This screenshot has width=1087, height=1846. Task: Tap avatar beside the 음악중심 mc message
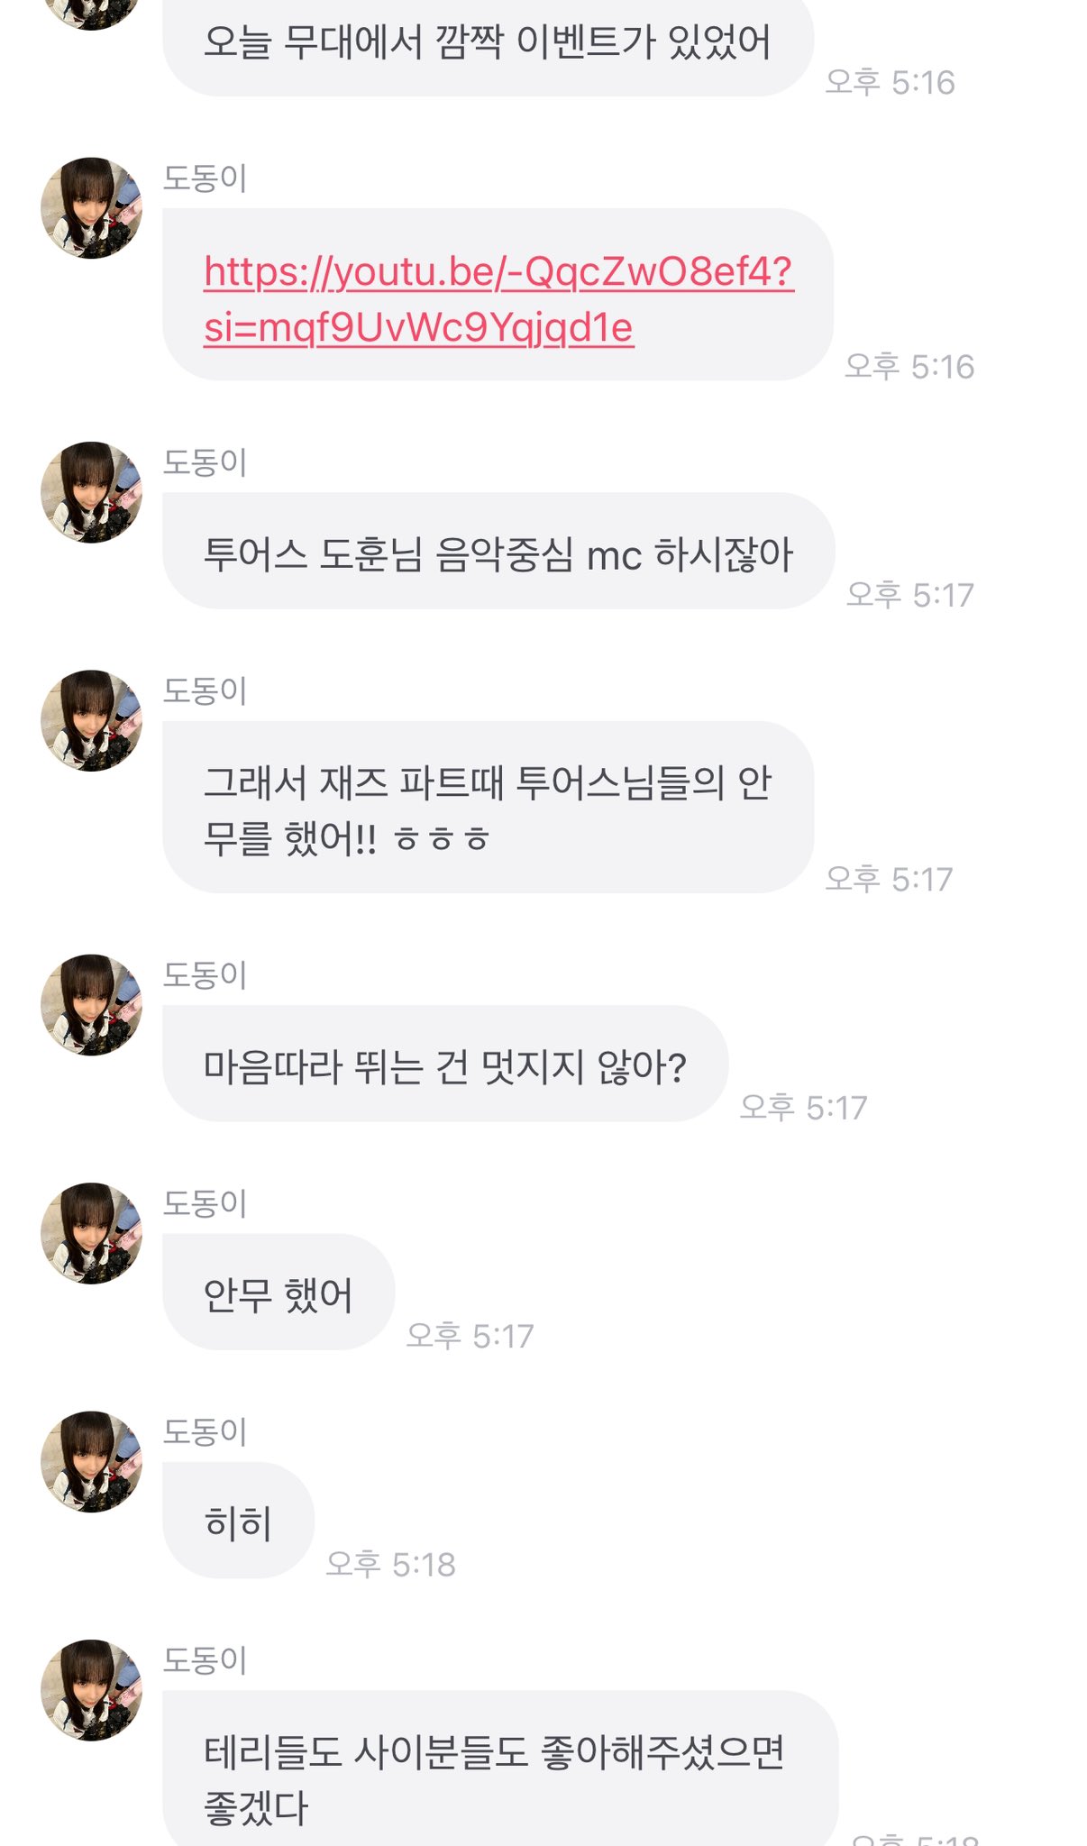(x=92, y=492)
